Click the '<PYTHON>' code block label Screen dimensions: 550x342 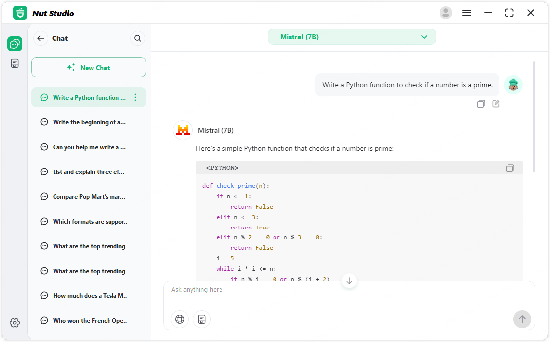tap(222, 168)
